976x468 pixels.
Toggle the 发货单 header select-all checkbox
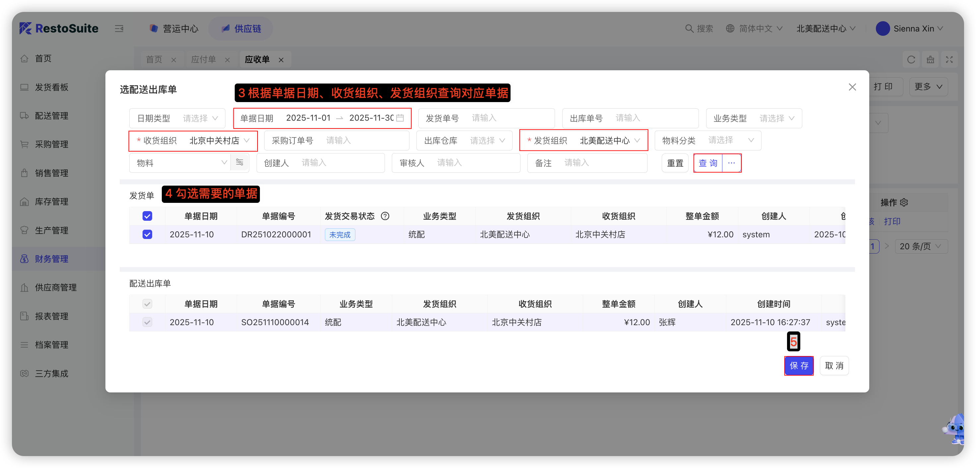pos(147,216)
